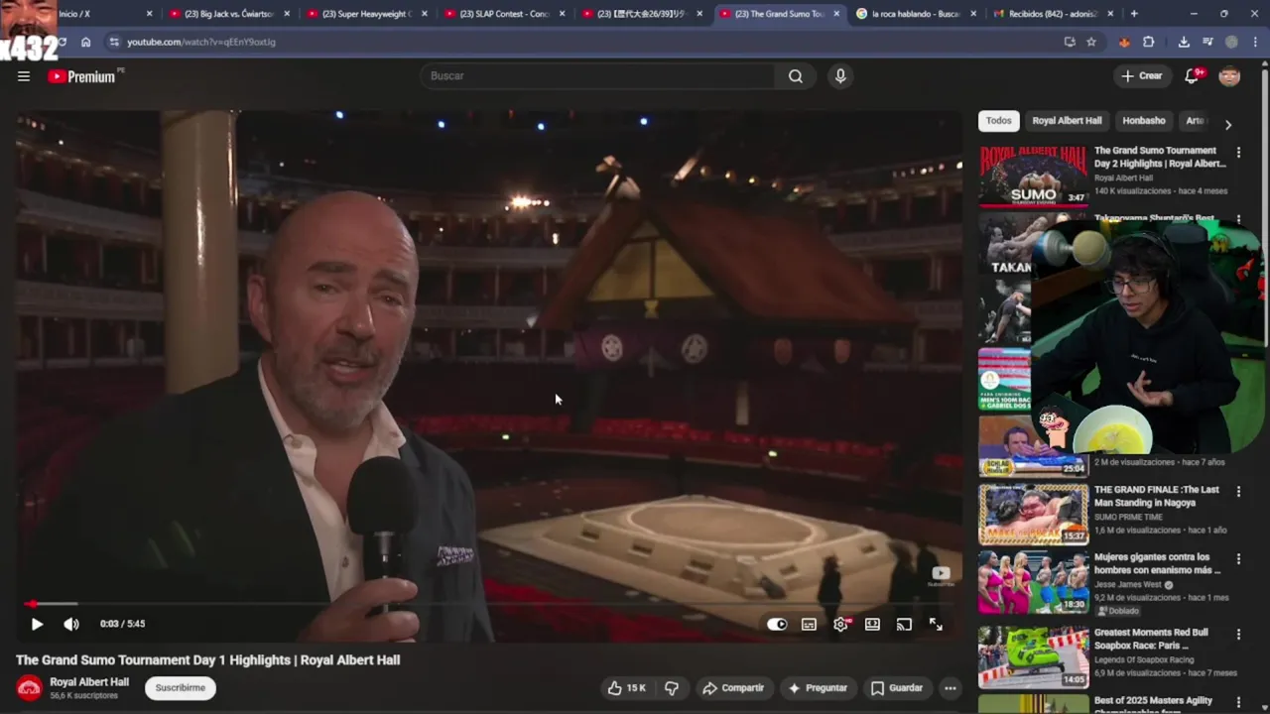1270x714 pixels.
Task: Turn on subtitles in the player
Action: click(809, 624)
